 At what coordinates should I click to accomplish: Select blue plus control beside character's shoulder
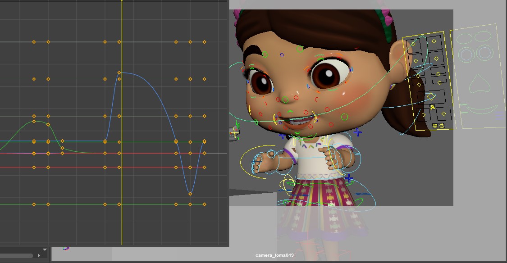(x=358, y=132)
